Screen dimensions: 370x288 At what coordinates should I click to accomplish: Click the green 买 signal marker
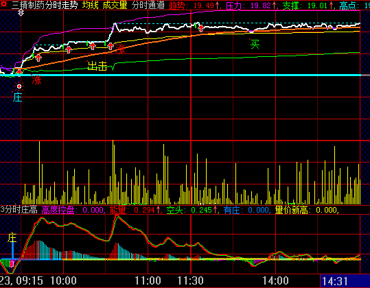point(255,44)
